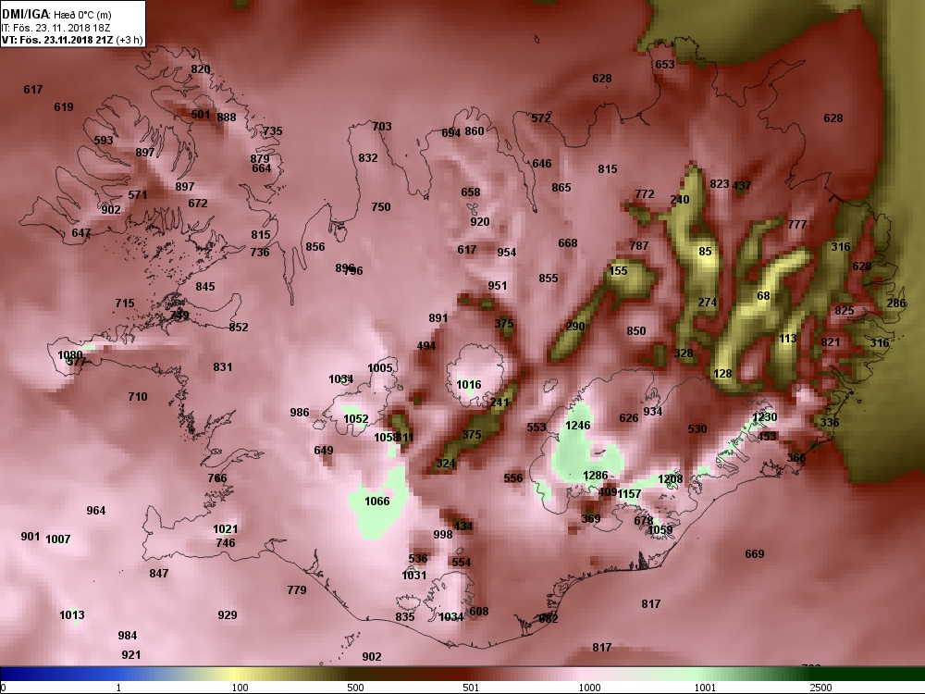Image resolution: width=925 pixels, height=694 pixels.
Task: Click the 501 value on the map
Action: (x=201, y=115)
